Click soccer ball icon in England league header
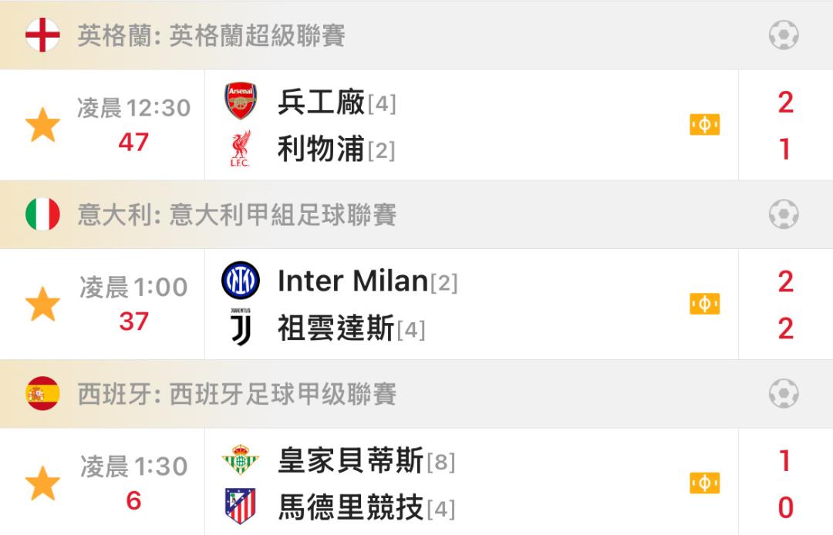The image size is (833, 535). [784, 35]
